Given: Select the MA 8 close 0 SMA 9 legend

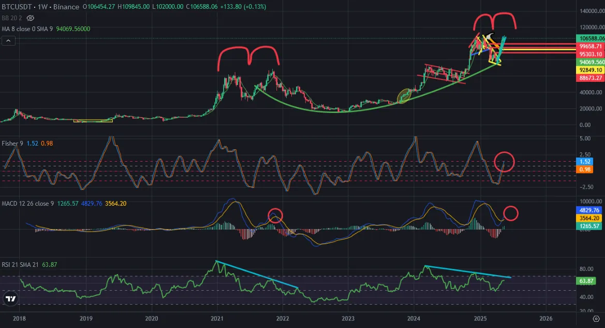Looking at the screenshot, I should (27, 29).
